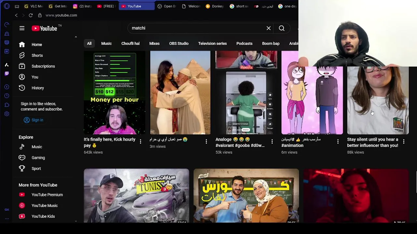The height and width of the screenshot is (234, 417).
Task: Switch to the Instagram browser tab
Action: click(x=82, y=6)
